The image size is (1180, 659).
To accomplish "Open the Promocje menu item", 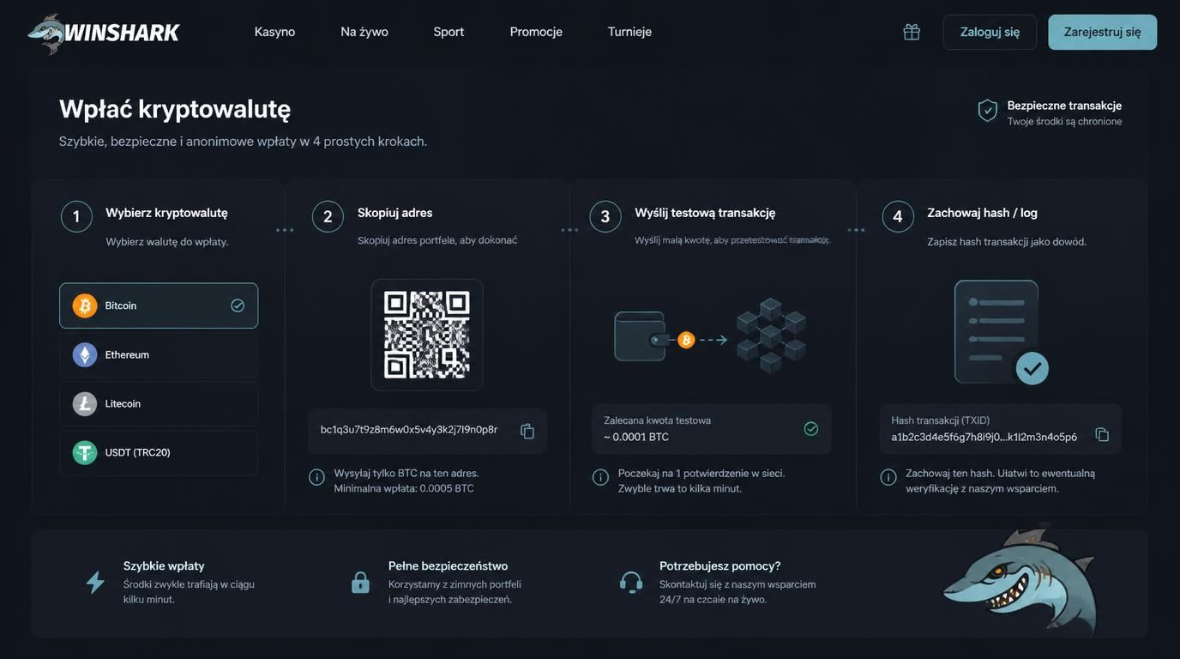I will (536, 32).
